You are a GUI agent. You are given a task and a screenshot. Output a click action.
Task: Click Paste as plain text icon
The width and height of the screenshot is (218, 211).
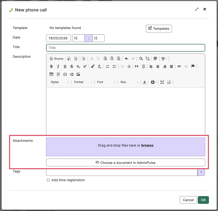(x=112, y=59)
